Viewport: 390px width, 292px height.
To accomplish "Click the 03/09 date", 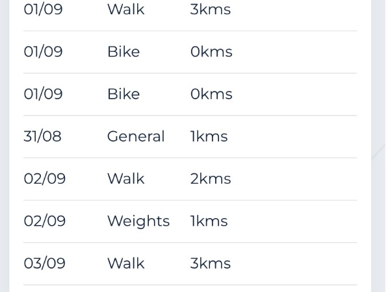I will pos(45,263).
